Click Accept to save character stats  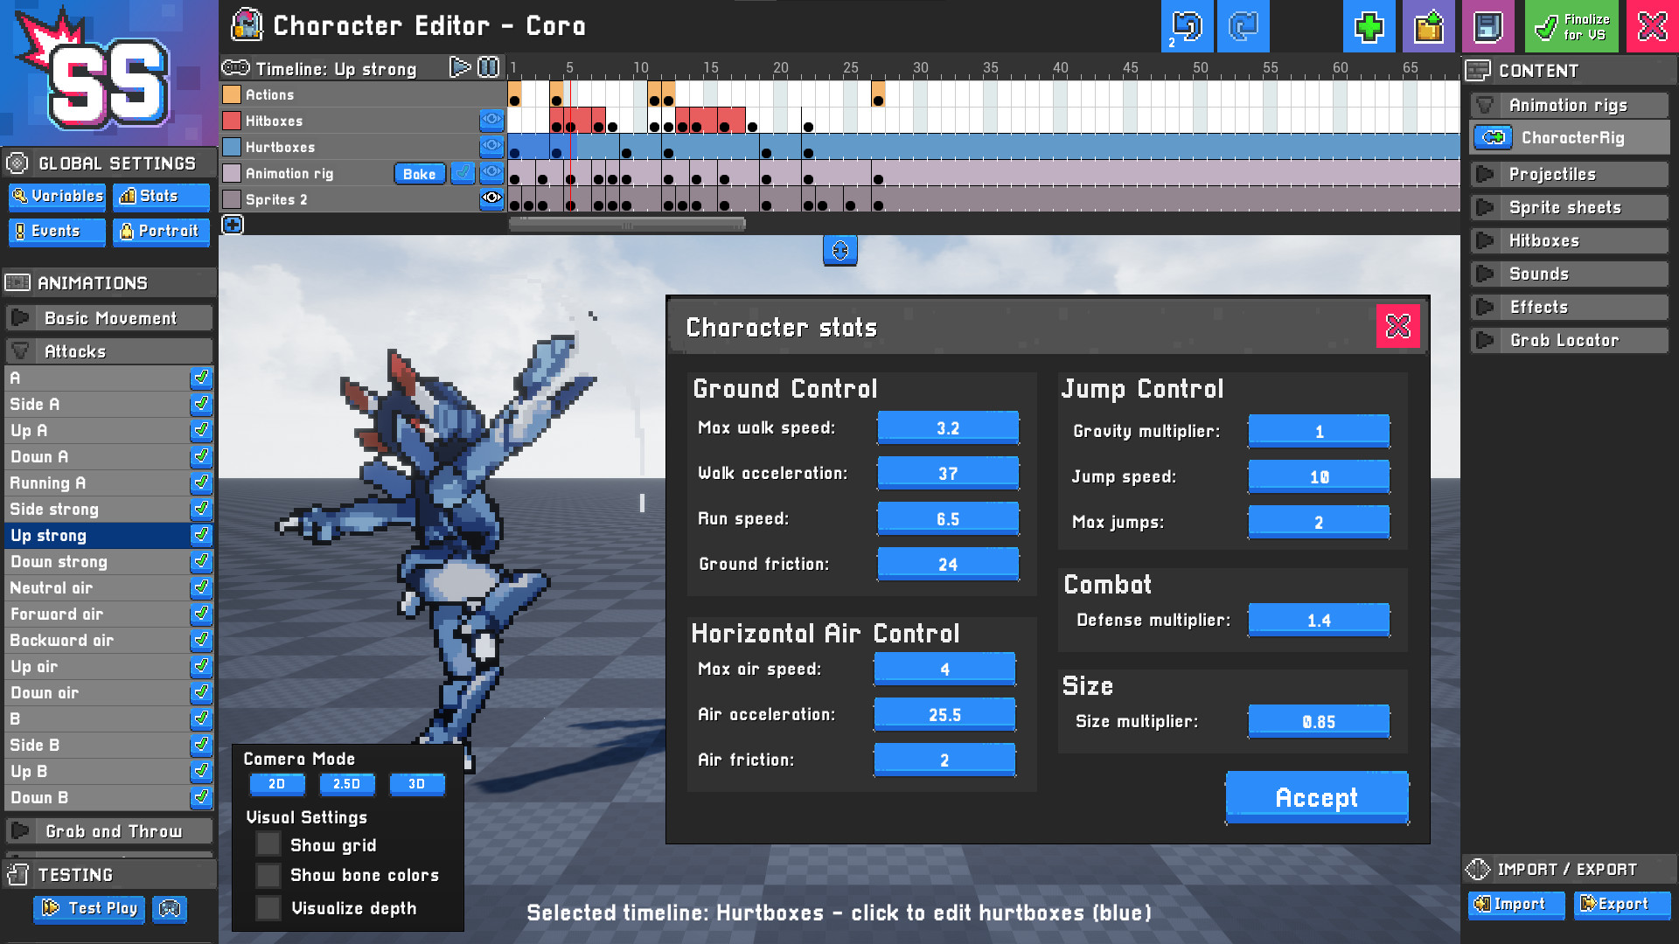point(1316,798)
